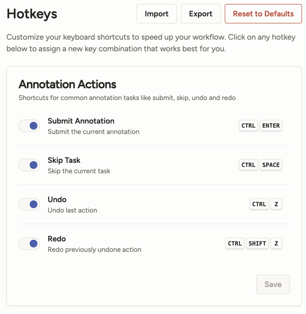Screen dimensions: 306x314
Task: Click the Annotation Actions section heading
Action: tap(67, 84)
